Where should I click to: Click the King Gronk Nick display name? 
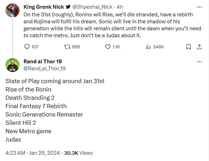click(x=44, y=7)
